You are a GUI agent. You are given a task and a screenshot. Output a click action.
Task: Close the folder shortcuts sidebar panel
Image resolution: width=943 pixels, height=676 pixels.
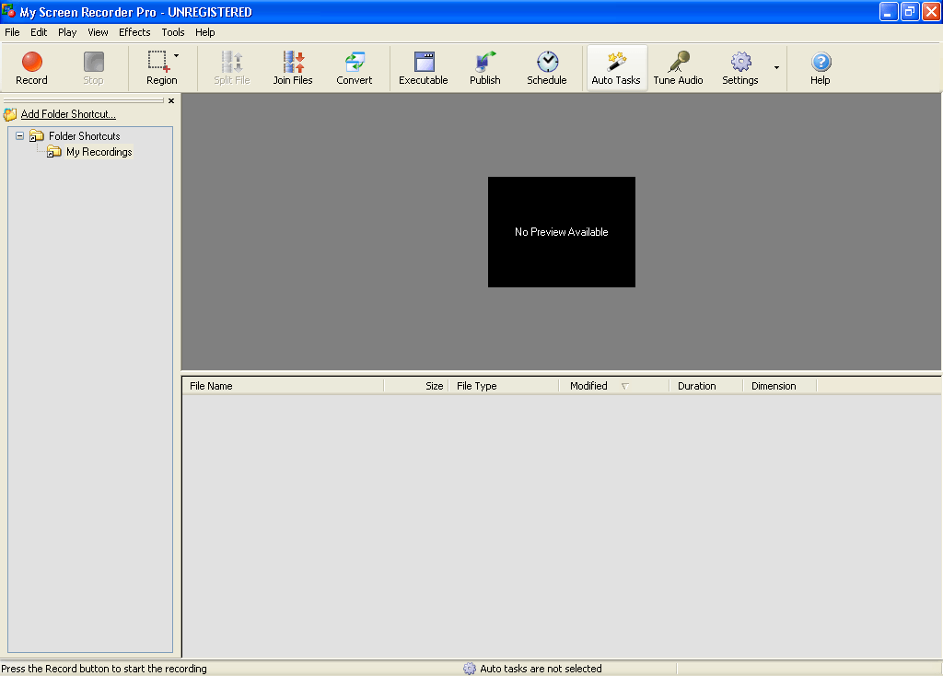point(170,100)
